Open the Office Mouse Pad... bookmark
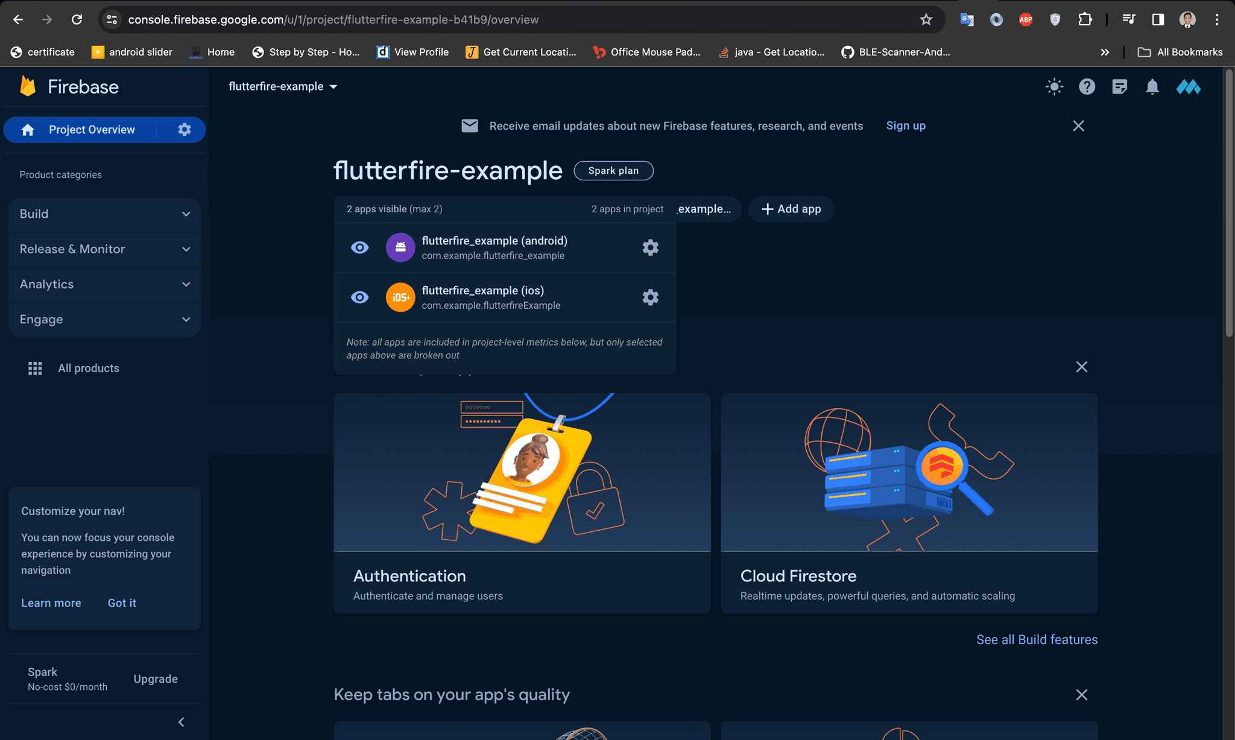Viewport: 1235px width, 740px height. click(x=647, y=52)
